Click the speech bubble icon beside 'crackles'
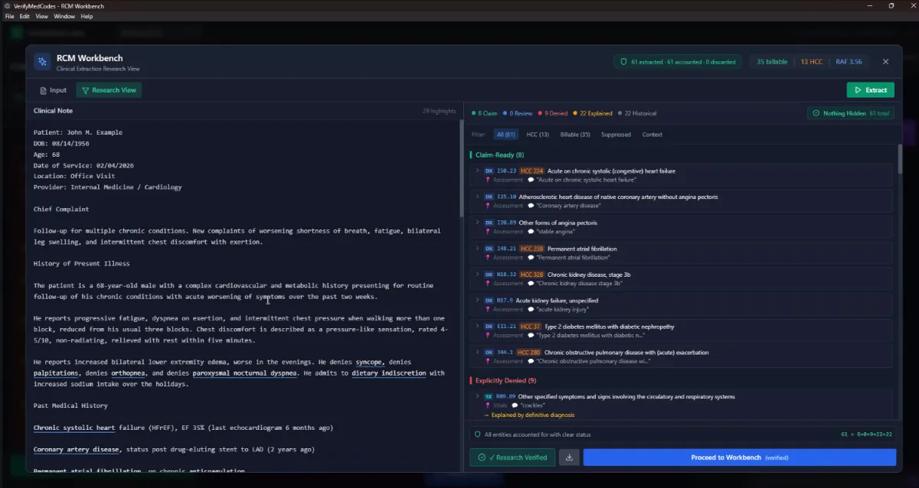919x488 pixels. [x=515, y=405]
